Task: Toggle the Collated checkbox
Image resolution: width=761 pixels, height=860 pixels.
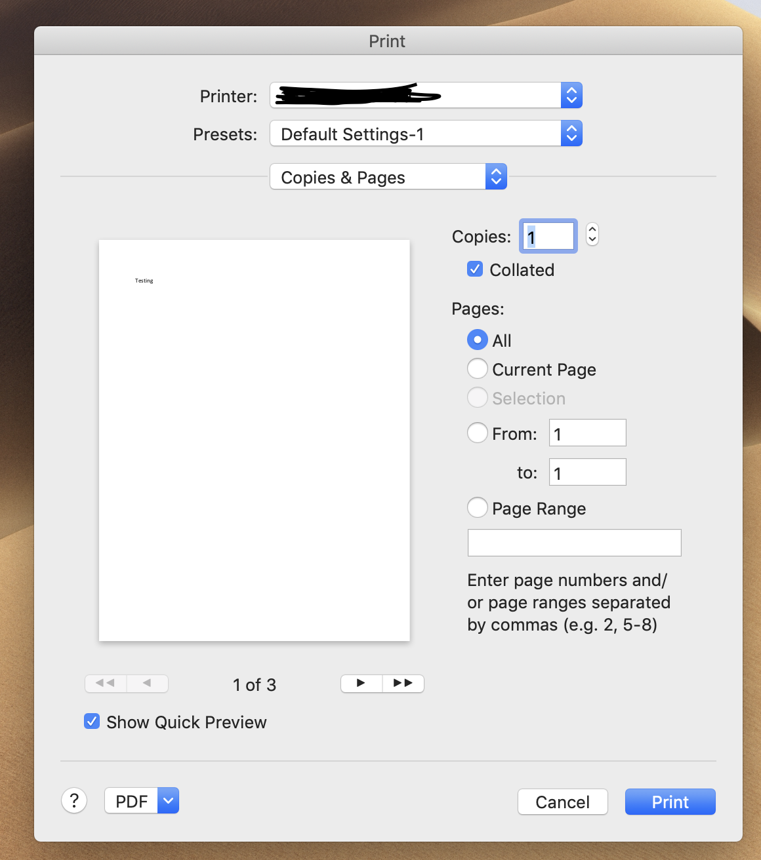Action: tap(475, 269)
